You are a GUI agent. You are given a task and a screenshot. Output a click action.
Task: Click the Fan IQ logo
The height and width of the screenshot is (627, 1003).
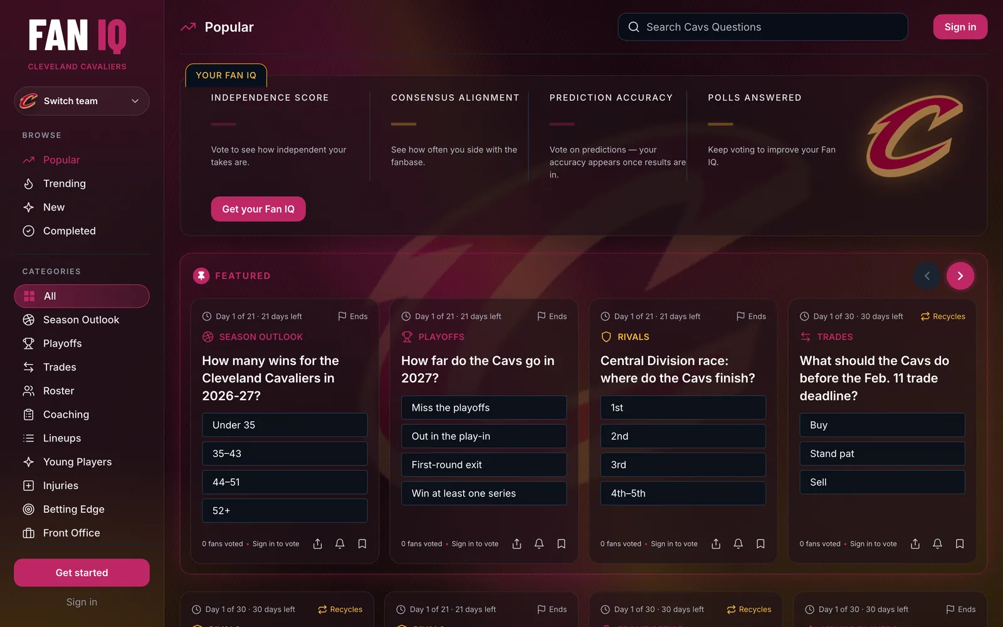pyautogui.click(x=77, y=36)
